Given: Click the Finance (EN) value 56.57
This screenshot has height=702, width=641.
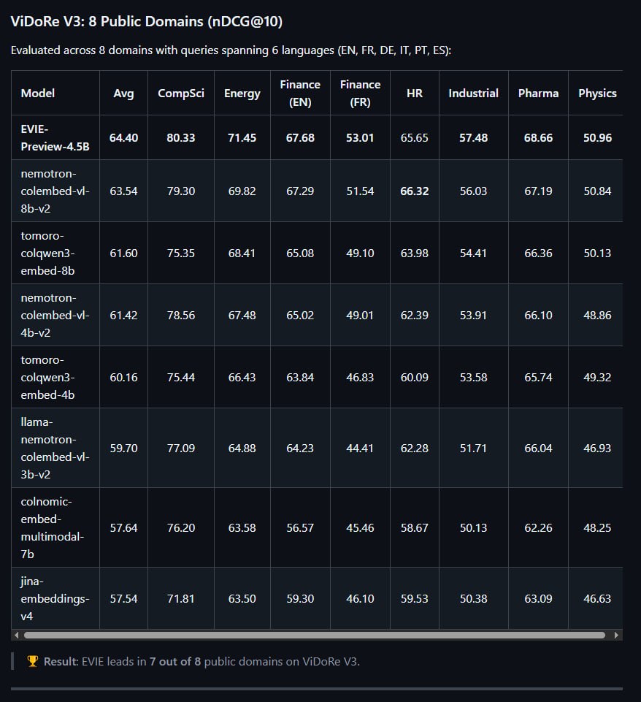Looking at the screenshot, I should tap(300, 527).
